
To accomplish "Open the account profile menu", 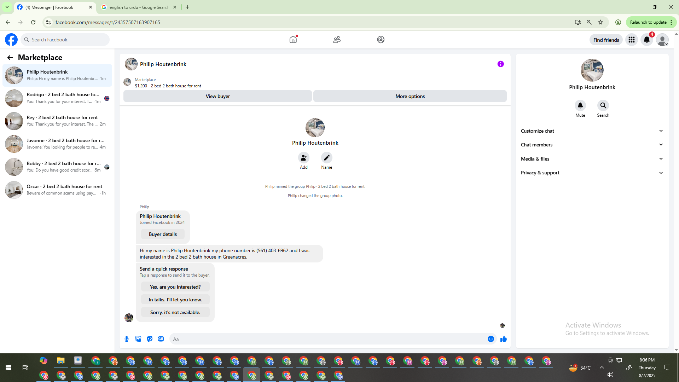I will (662, 40).
